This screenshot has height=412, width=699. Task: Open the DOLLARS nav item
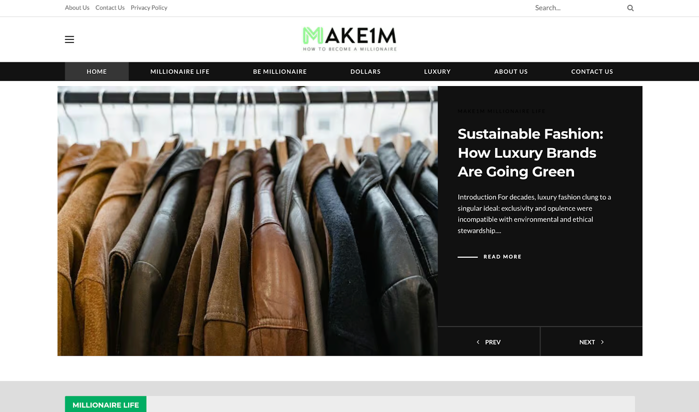pyautogui.click(x=366, y=71)
